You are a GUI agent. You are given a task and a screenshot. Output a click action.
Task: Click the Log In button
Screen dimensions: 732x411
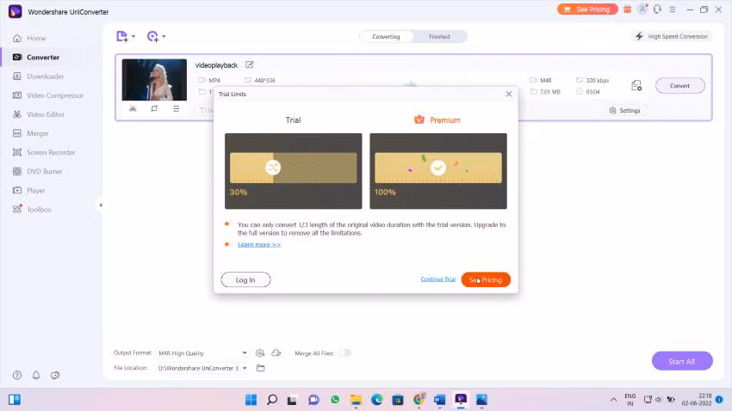[245, 280]
